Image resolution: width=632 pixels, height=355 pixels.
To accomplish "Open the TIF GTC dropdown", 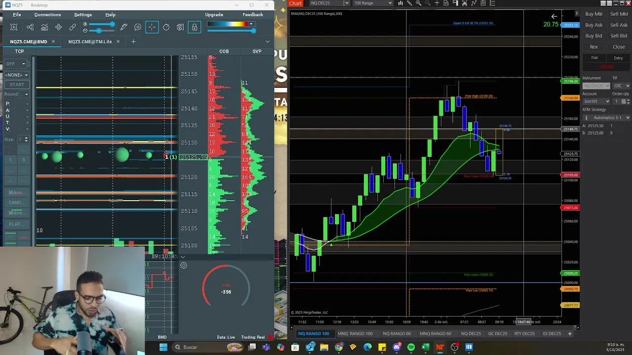I will (x=621, y=86).
